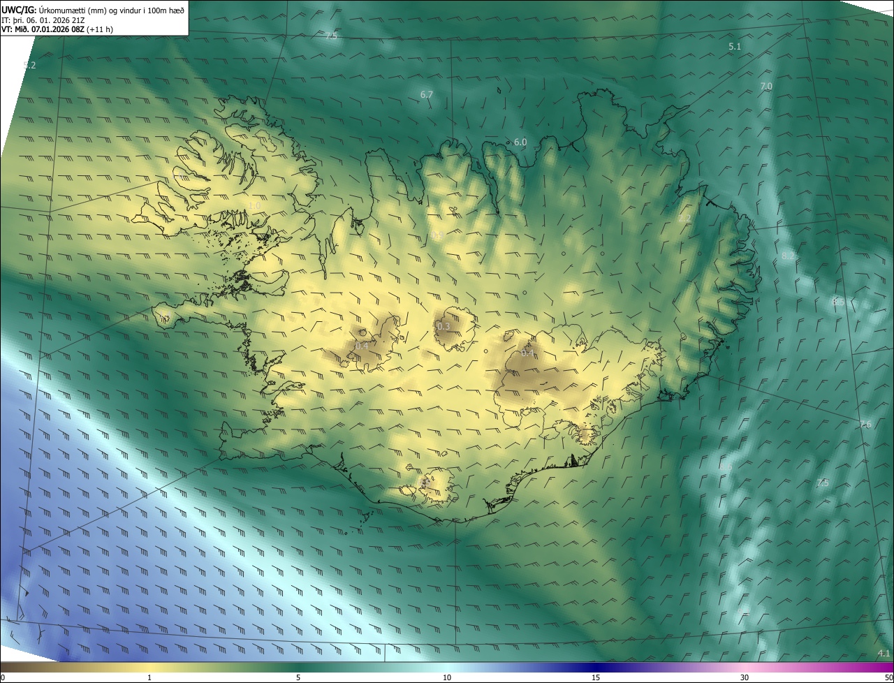The width and height of the screenshot is (894, 683).
Task: Click the "4.1" value on the map
Action: [x=884, y=654]
